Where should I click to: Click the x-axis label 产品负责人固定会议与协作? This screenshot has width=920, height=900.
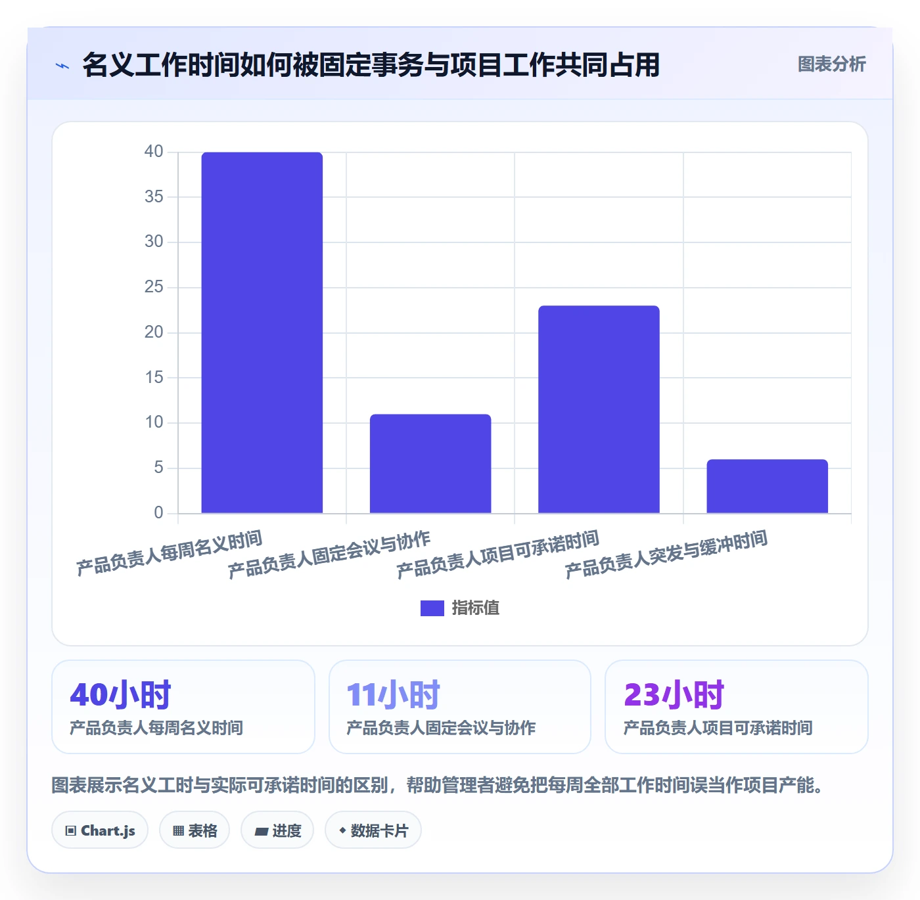[329, 555]
